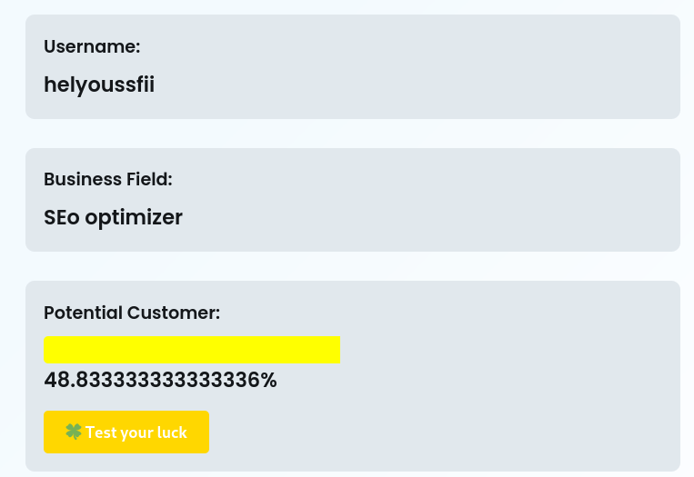Click the right end of the yellow bar
The height and width of the screenshot is (477, 694).
336,350
